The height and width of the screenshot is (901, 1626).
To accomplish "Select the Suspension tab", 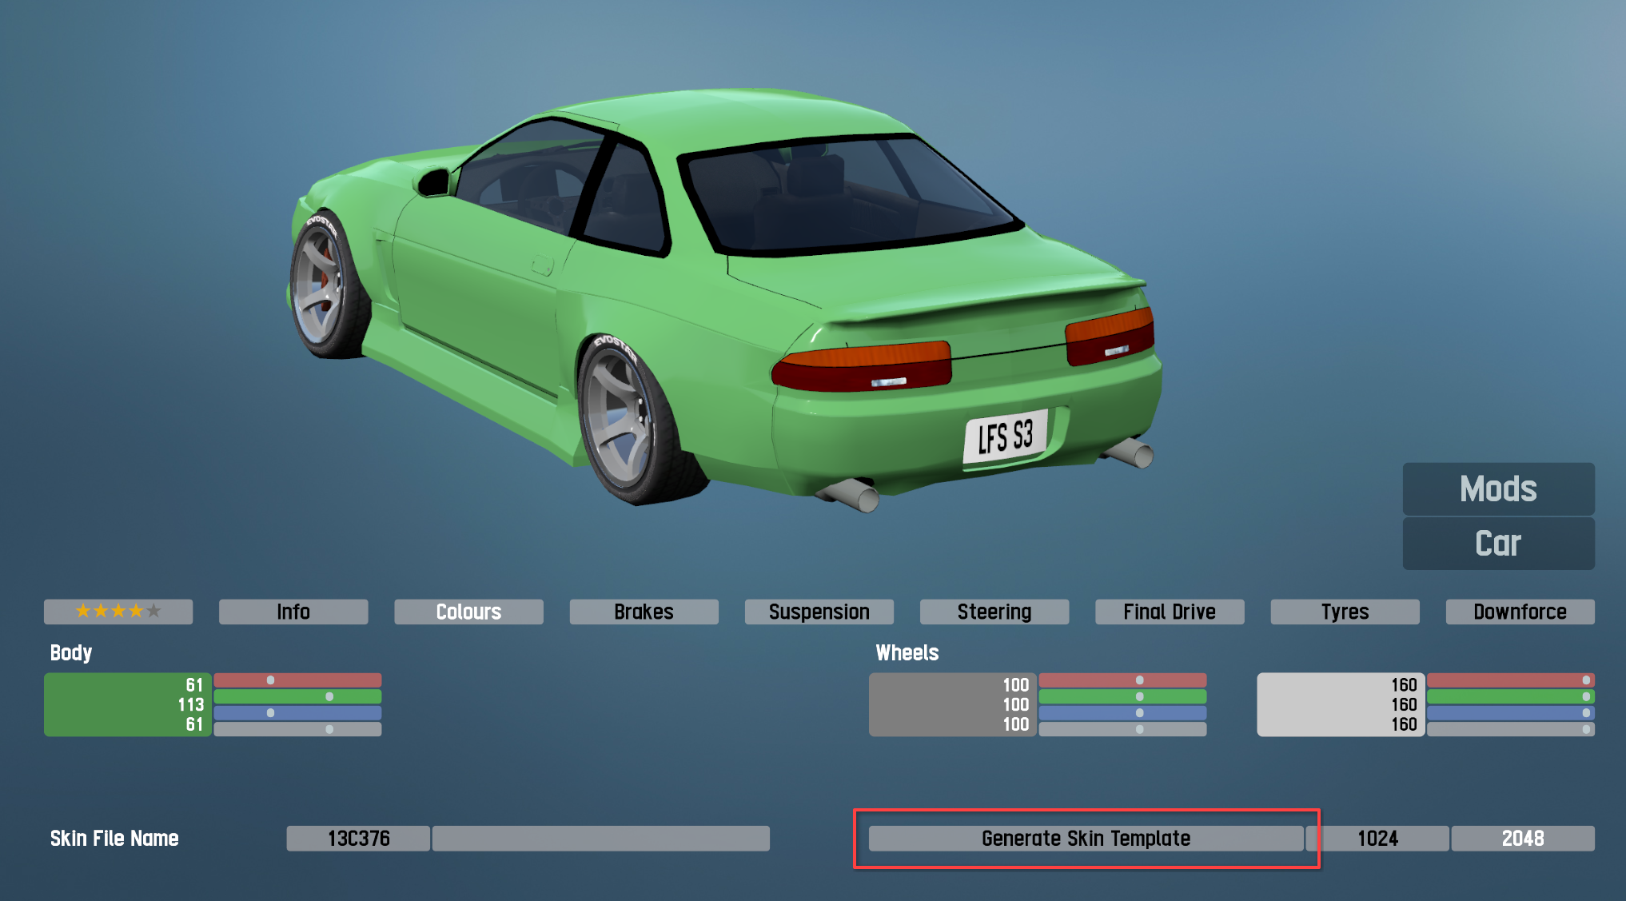I will coord(819,612).
